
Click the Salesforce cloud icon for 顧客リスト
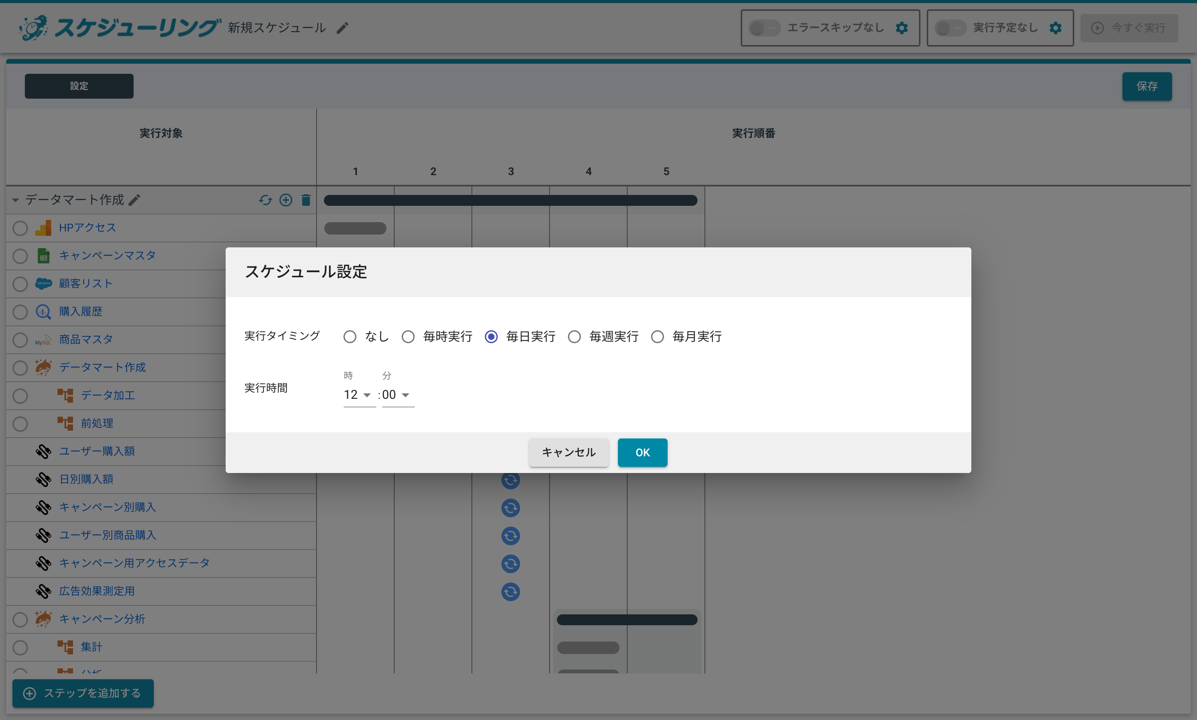click(43, 283)
